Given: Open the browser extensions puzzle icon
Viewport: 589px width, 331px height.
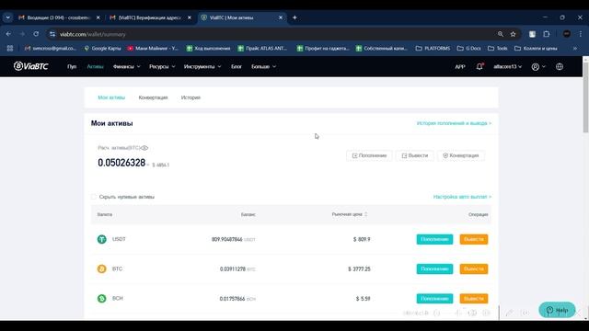Looking at the screenshot, I should (546, 34).
